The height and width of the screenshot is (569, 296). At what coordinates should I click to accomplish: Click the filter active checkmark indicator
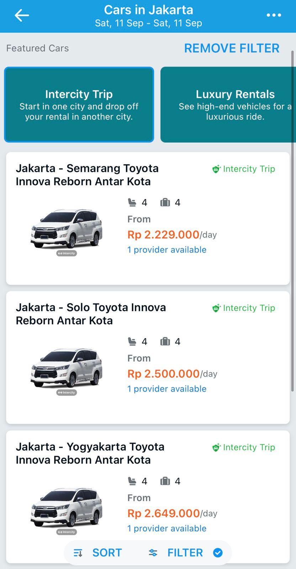coord(218,553)
